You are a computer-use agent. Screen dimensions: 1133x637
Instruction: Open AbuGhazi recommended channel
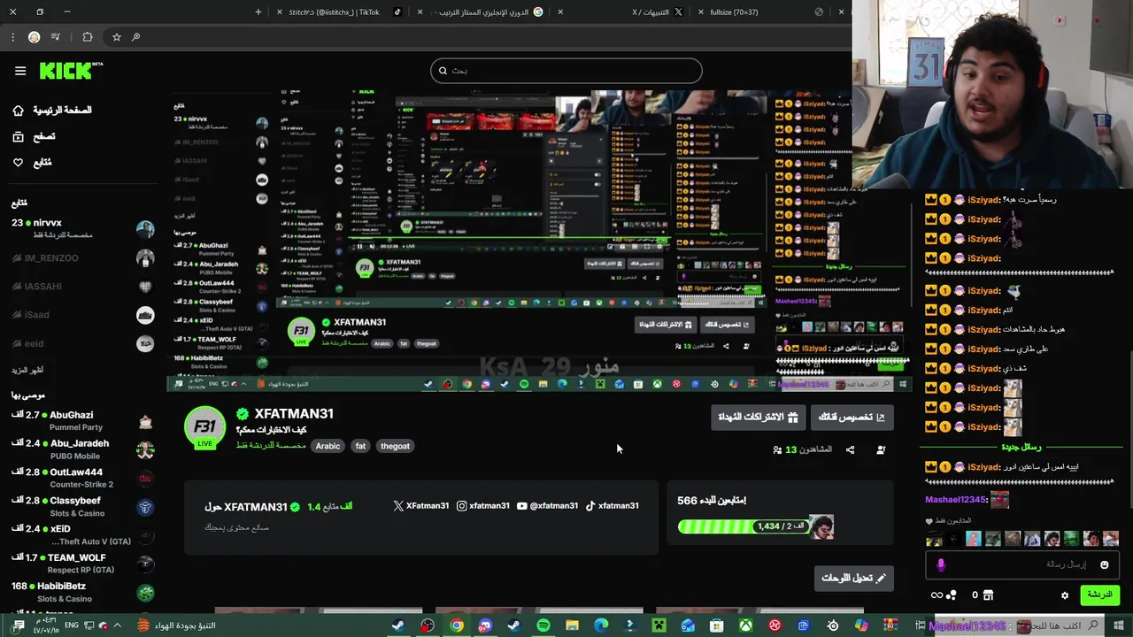pyautogui.click(x=82, y=420)
